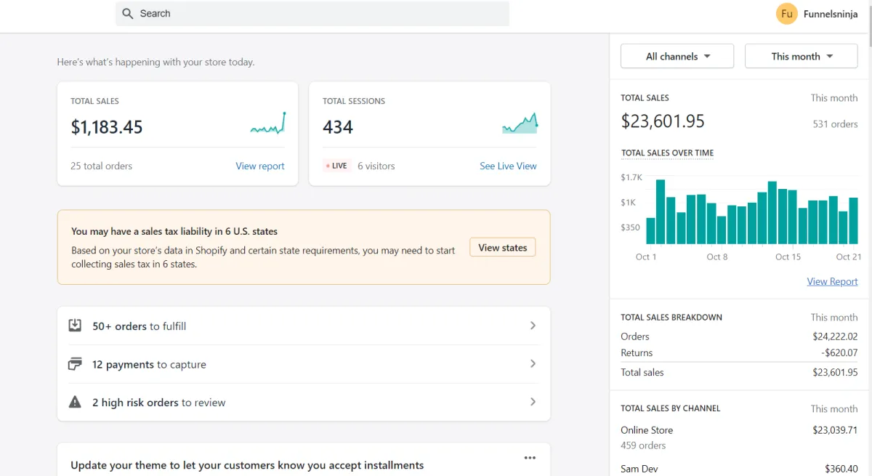Click the orders to fulfill download icon
The height and width of the screenshot is (476, 872).
coord(75,326)
